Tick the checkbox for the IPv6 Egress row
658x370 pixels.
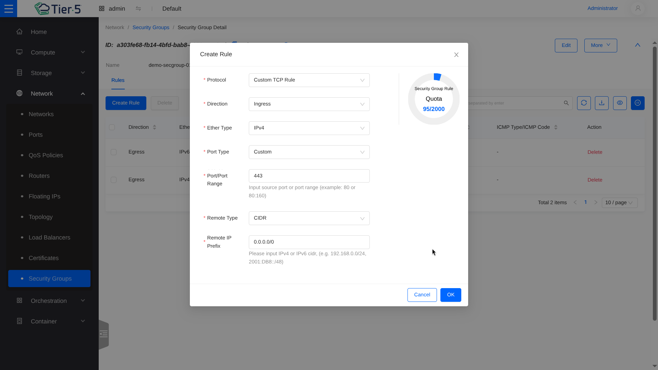(113, 152)
